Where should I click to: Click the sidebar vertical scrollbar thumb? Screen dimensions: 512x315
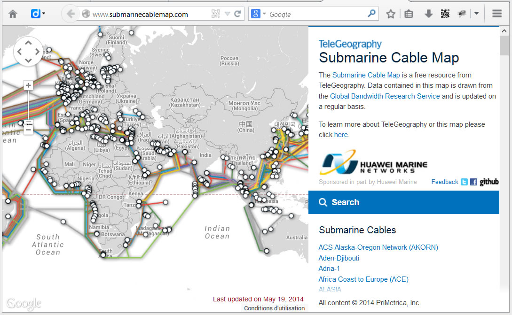click(x=504, y=46)
